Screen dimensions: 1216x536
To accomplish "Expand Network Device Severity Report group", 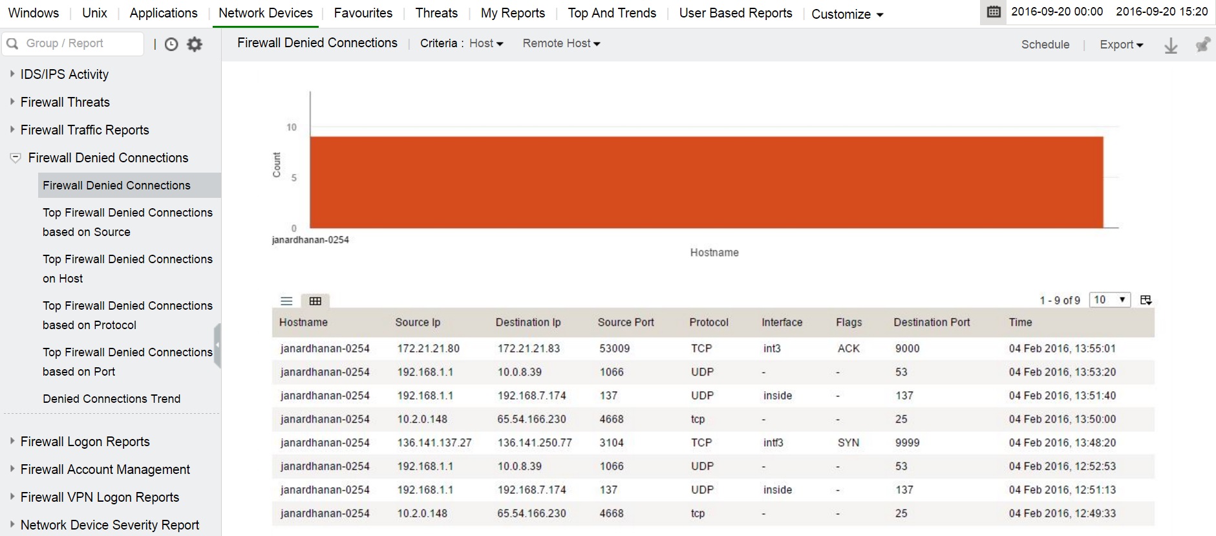I will [x=12, y=525].
